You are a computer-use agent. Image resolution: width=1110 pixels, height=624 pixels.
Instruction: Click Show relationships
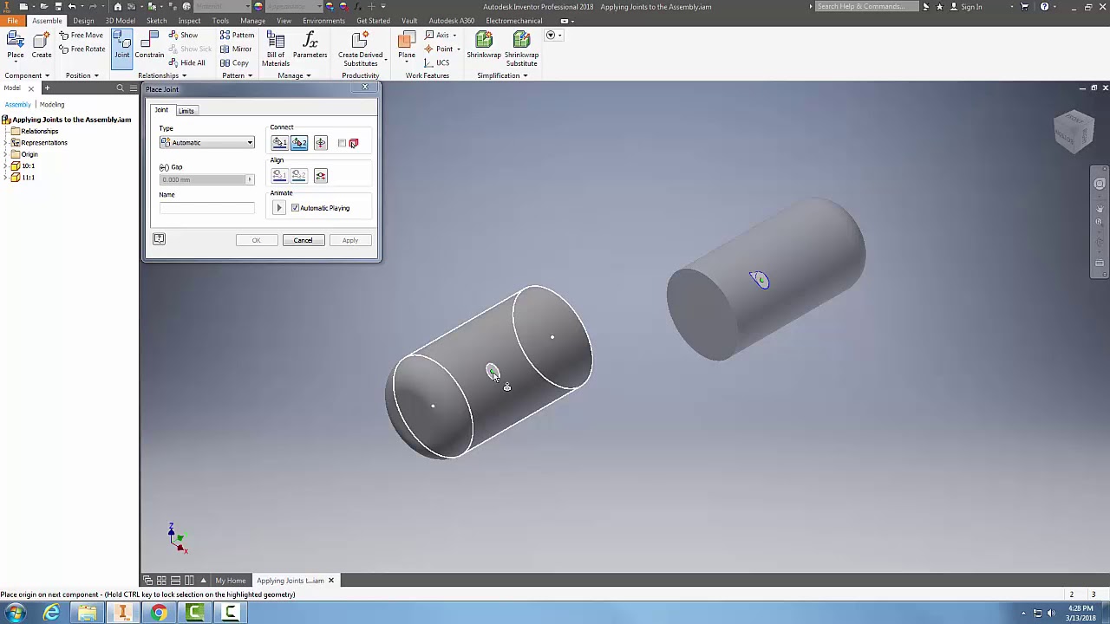(184, 36)
